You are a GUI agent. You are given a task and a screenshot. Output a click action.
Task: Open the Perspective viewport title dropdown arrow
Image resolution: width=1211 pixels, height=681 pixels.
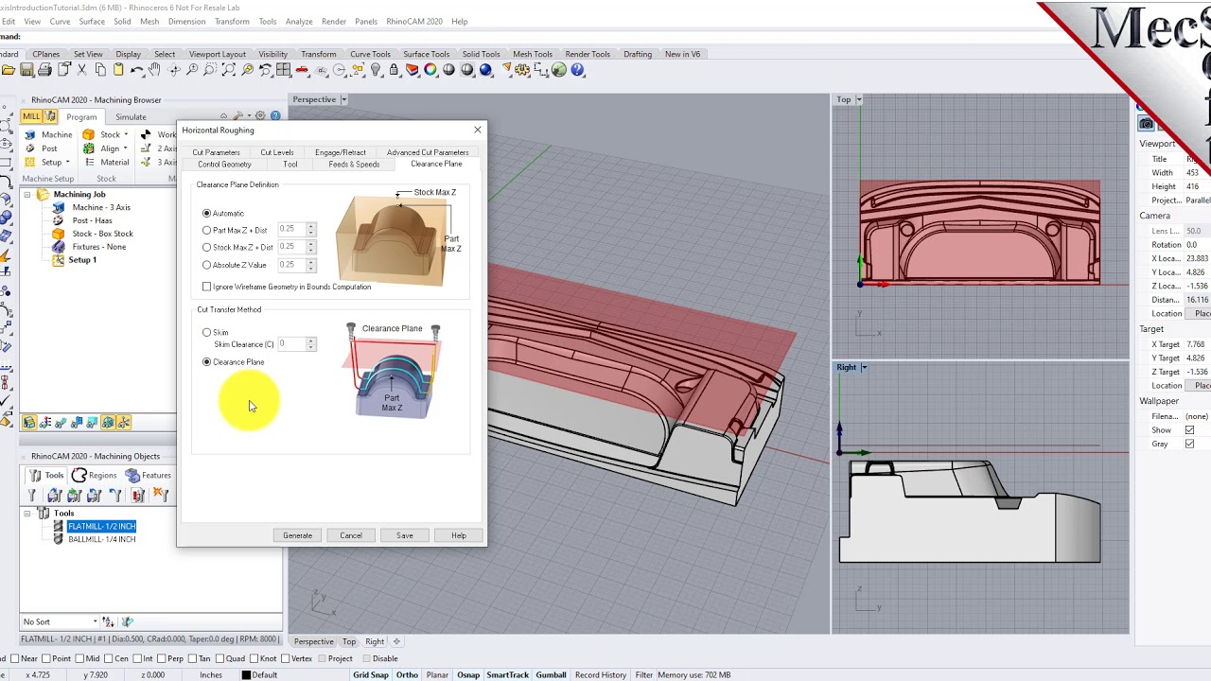[343, 99]
